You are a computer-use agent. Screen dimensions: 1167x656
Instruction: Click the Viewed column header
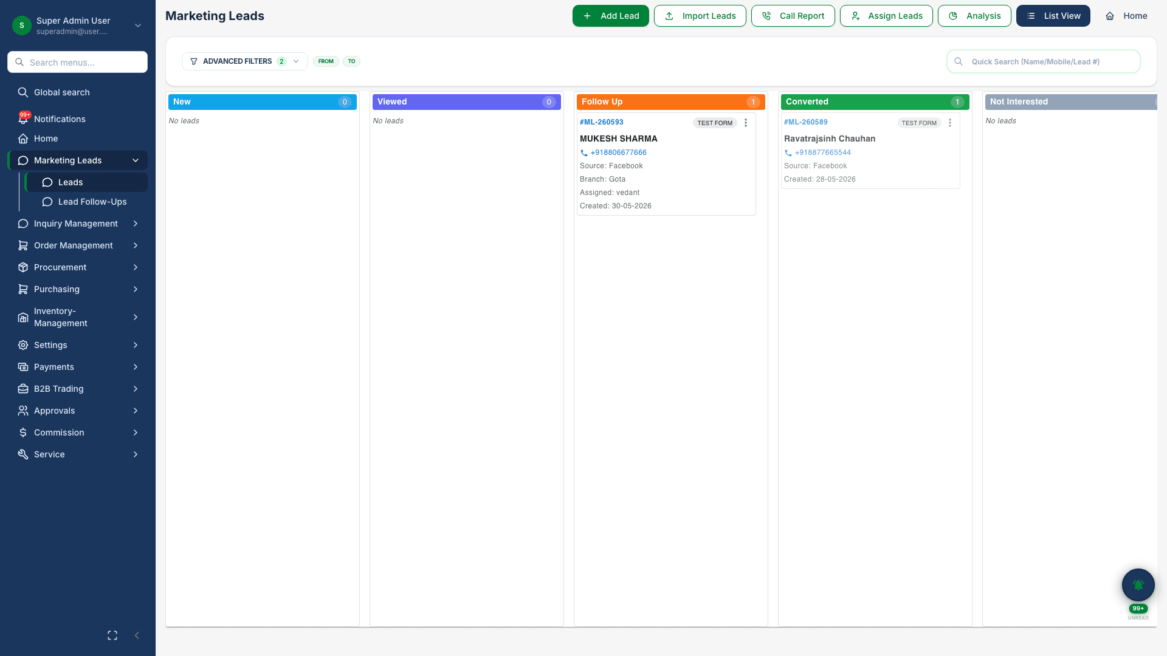[x=467, y=102]
